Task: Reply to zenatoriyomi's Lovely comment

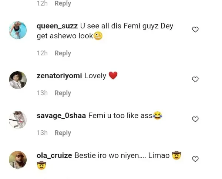Action: 63,93
